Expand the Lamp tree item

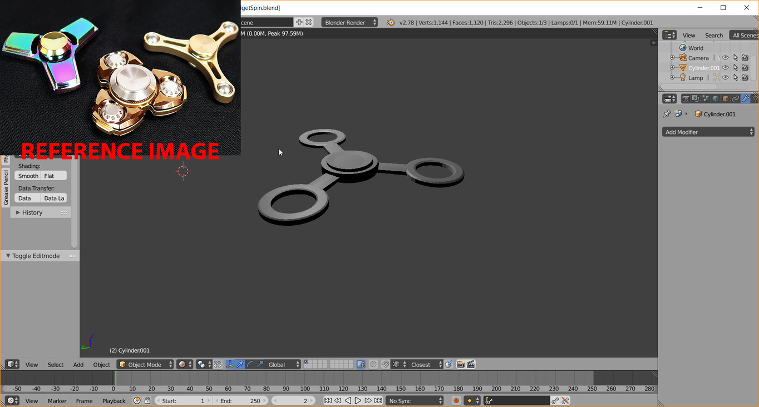click(672, 78)
